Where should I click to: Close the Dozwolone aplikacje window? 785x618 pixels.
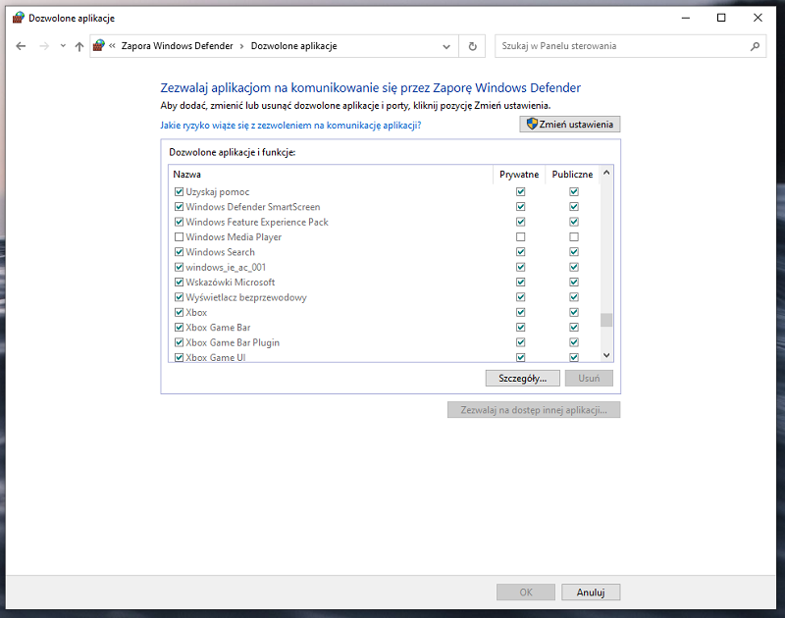[x=758, y=18]
